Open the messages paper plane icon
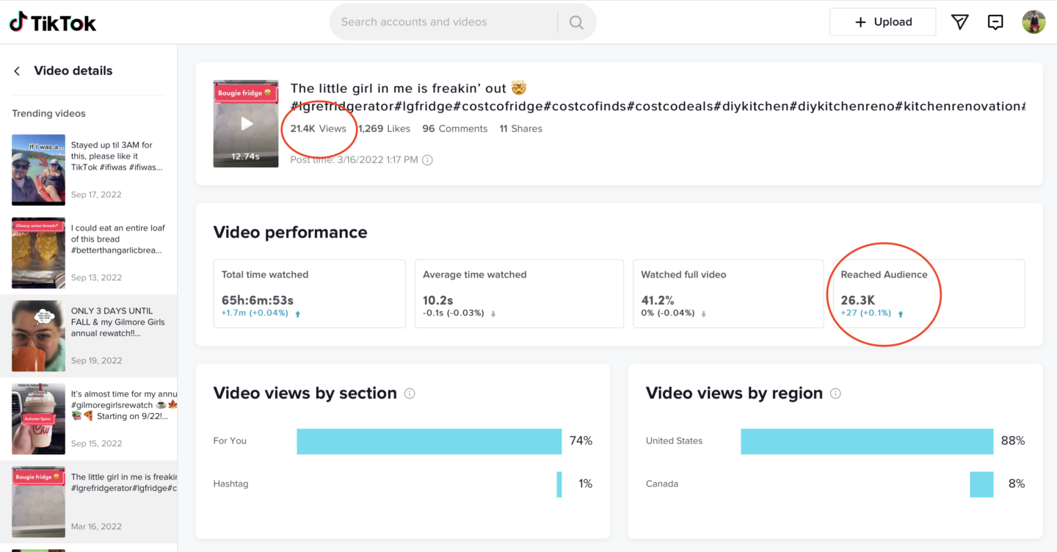The height and width of the screenshot is (552, 1057). (x=959, y=22)
